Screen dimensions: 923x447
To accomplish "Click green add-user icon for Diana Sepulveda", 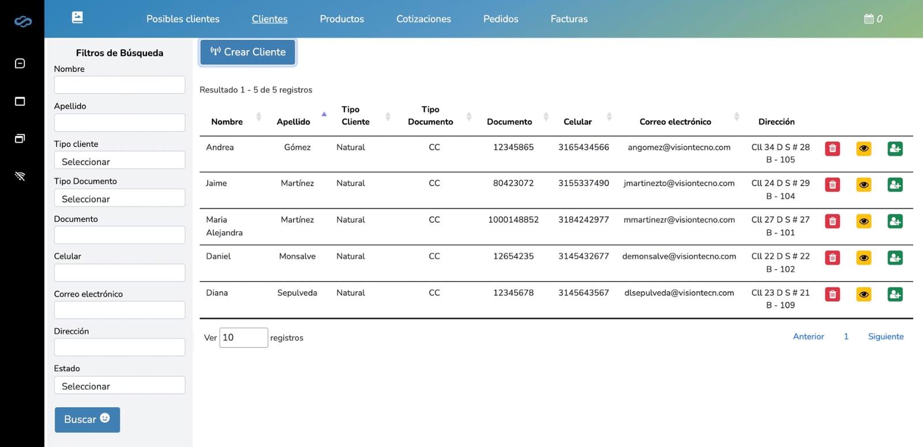I will tap(895, 295).
